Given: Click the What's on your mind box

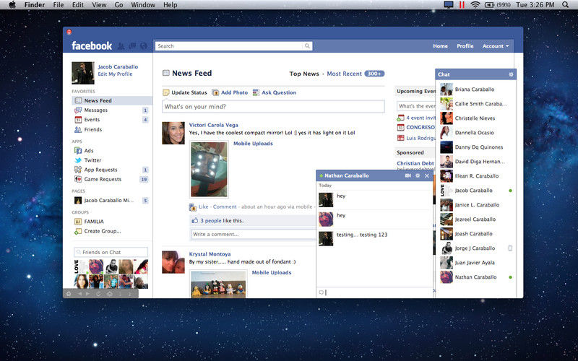Looking at the screenshot, I should [273, 107].
